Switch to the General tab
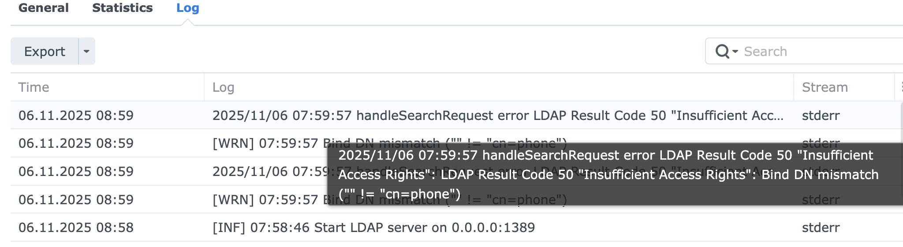This screenshot has height=247, width=903. 44,8
